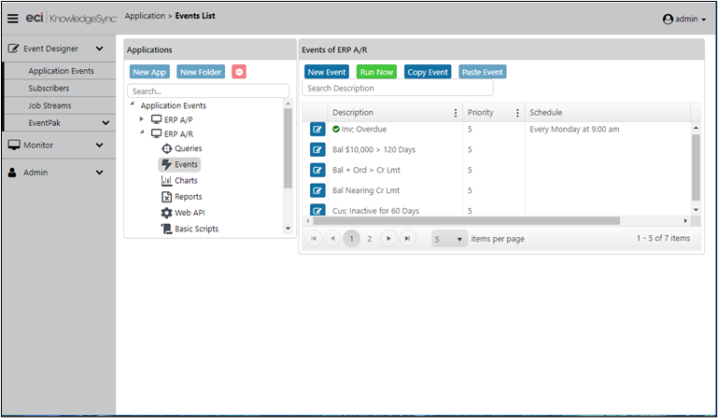Open Reports spreadsheet icon item
The image size is (718, 418).
[166, 197]
